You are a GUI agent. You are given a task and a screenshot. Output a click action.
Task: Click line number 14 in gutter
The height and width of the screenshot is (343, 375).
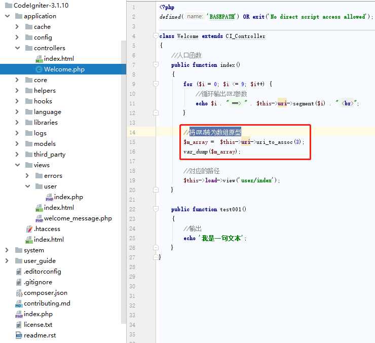(132, 132)
